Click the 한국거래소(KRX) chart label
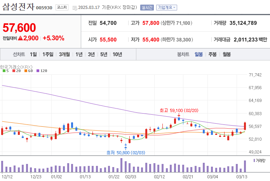270x181 pixels. pos(16,67)
